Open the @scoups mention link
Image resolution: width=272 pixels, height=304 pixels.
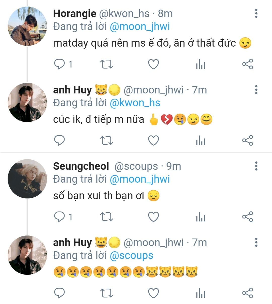pyautogui.click(x=131, y=256)
